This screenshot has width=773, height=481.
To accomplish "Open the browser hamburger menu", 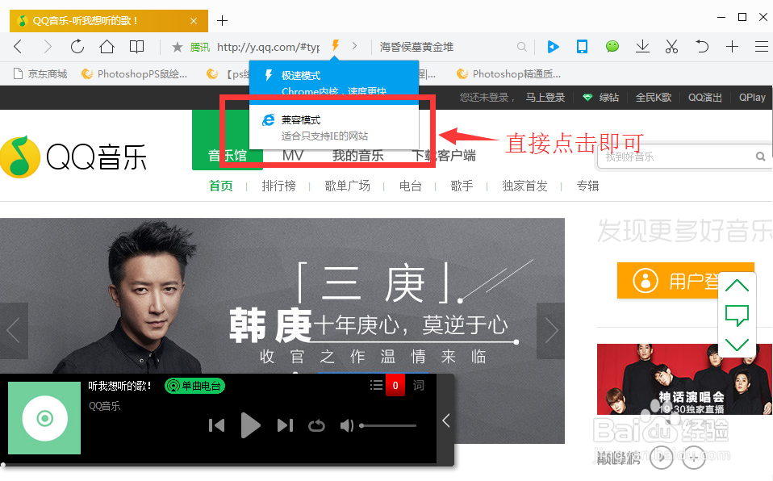I will coord(763,47).
